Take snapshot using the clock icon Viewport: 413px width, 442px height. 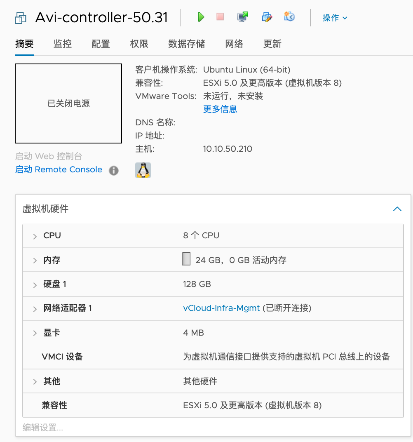point(289,16)
